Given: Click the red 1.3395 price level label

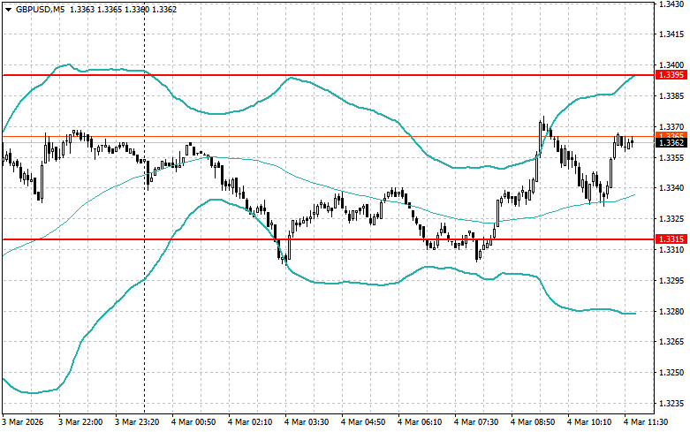Looking at the screenshot, I should tap(671, 75).
